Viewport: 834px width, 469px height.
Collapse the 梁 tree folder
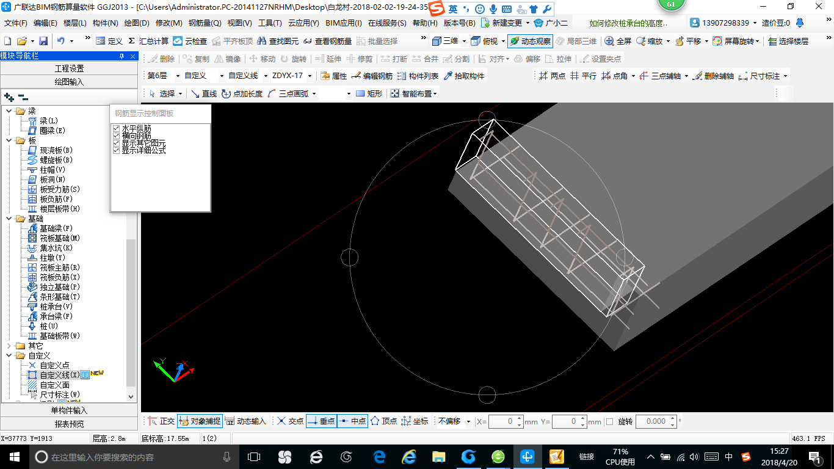[x=9, y=111]
